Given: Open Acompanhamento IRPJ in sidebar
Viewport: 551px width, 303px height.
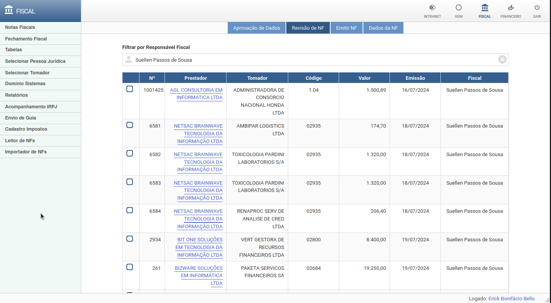Looking at the screenshot, I should click(40, 107).
